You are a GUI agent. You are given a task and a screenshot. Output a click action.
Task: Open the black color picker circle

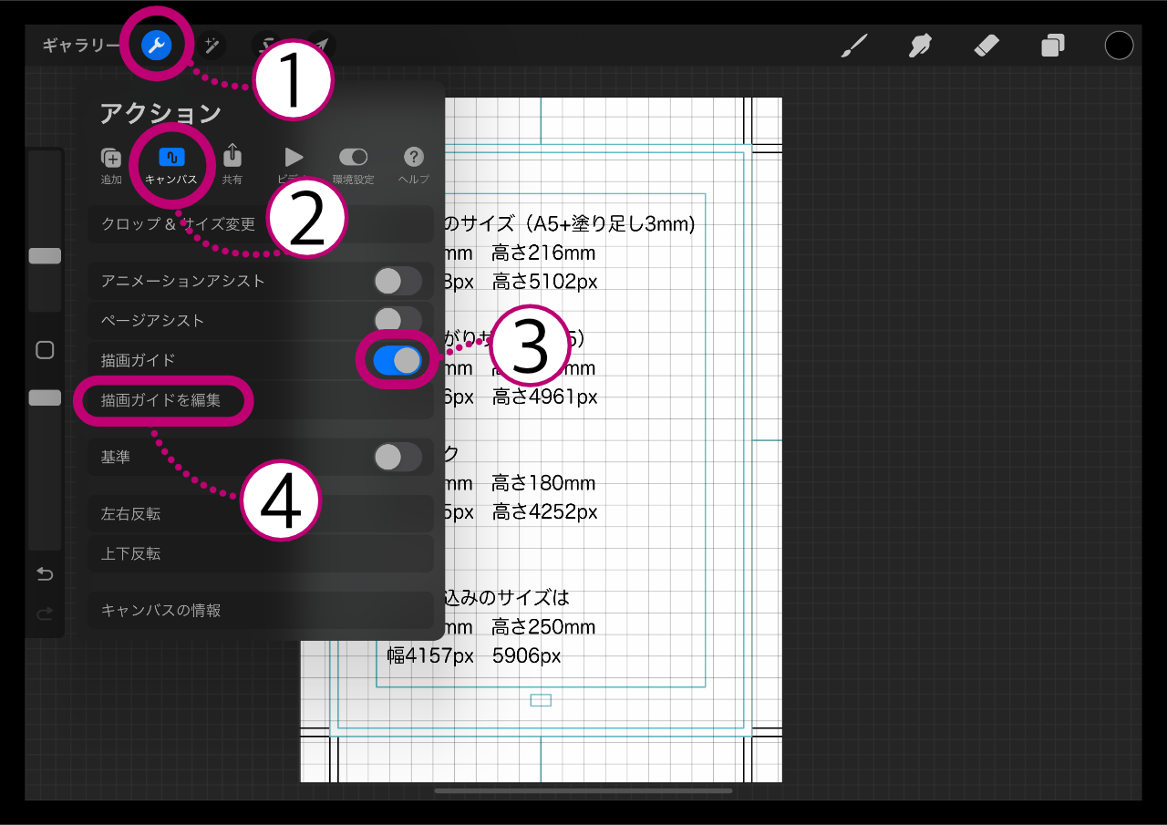[1119, 45]
